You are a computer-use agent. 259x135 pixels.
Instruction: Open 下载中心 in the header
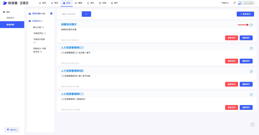(x=225, y=3)
